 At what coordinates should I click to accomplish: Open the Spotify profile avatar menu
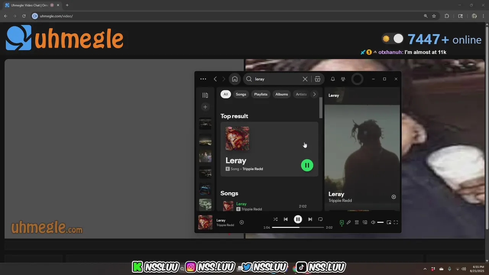pos(357,79)
